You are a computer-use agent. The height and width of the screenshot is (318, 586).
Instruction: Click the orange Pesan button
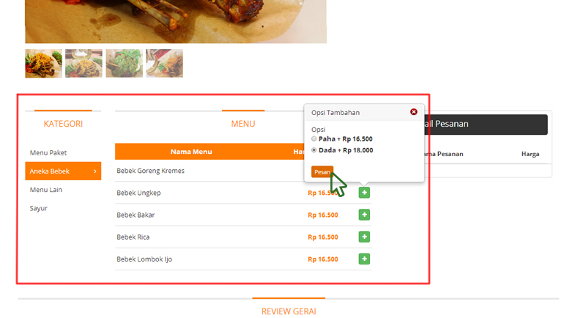(x=322, y=171)
